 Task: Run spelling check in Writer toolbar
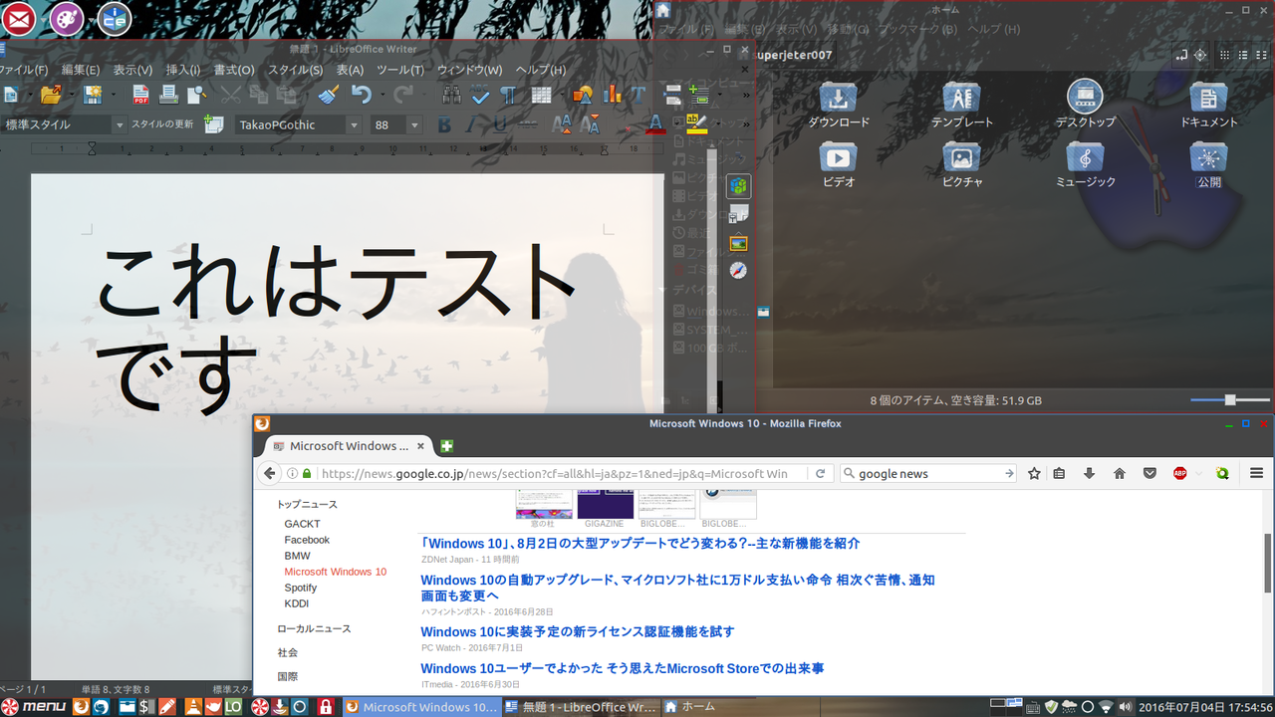click(480, 96)
